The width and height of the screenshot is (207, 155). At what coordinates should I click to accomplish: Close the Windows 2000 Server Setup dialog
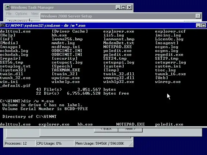pos(198,16)
